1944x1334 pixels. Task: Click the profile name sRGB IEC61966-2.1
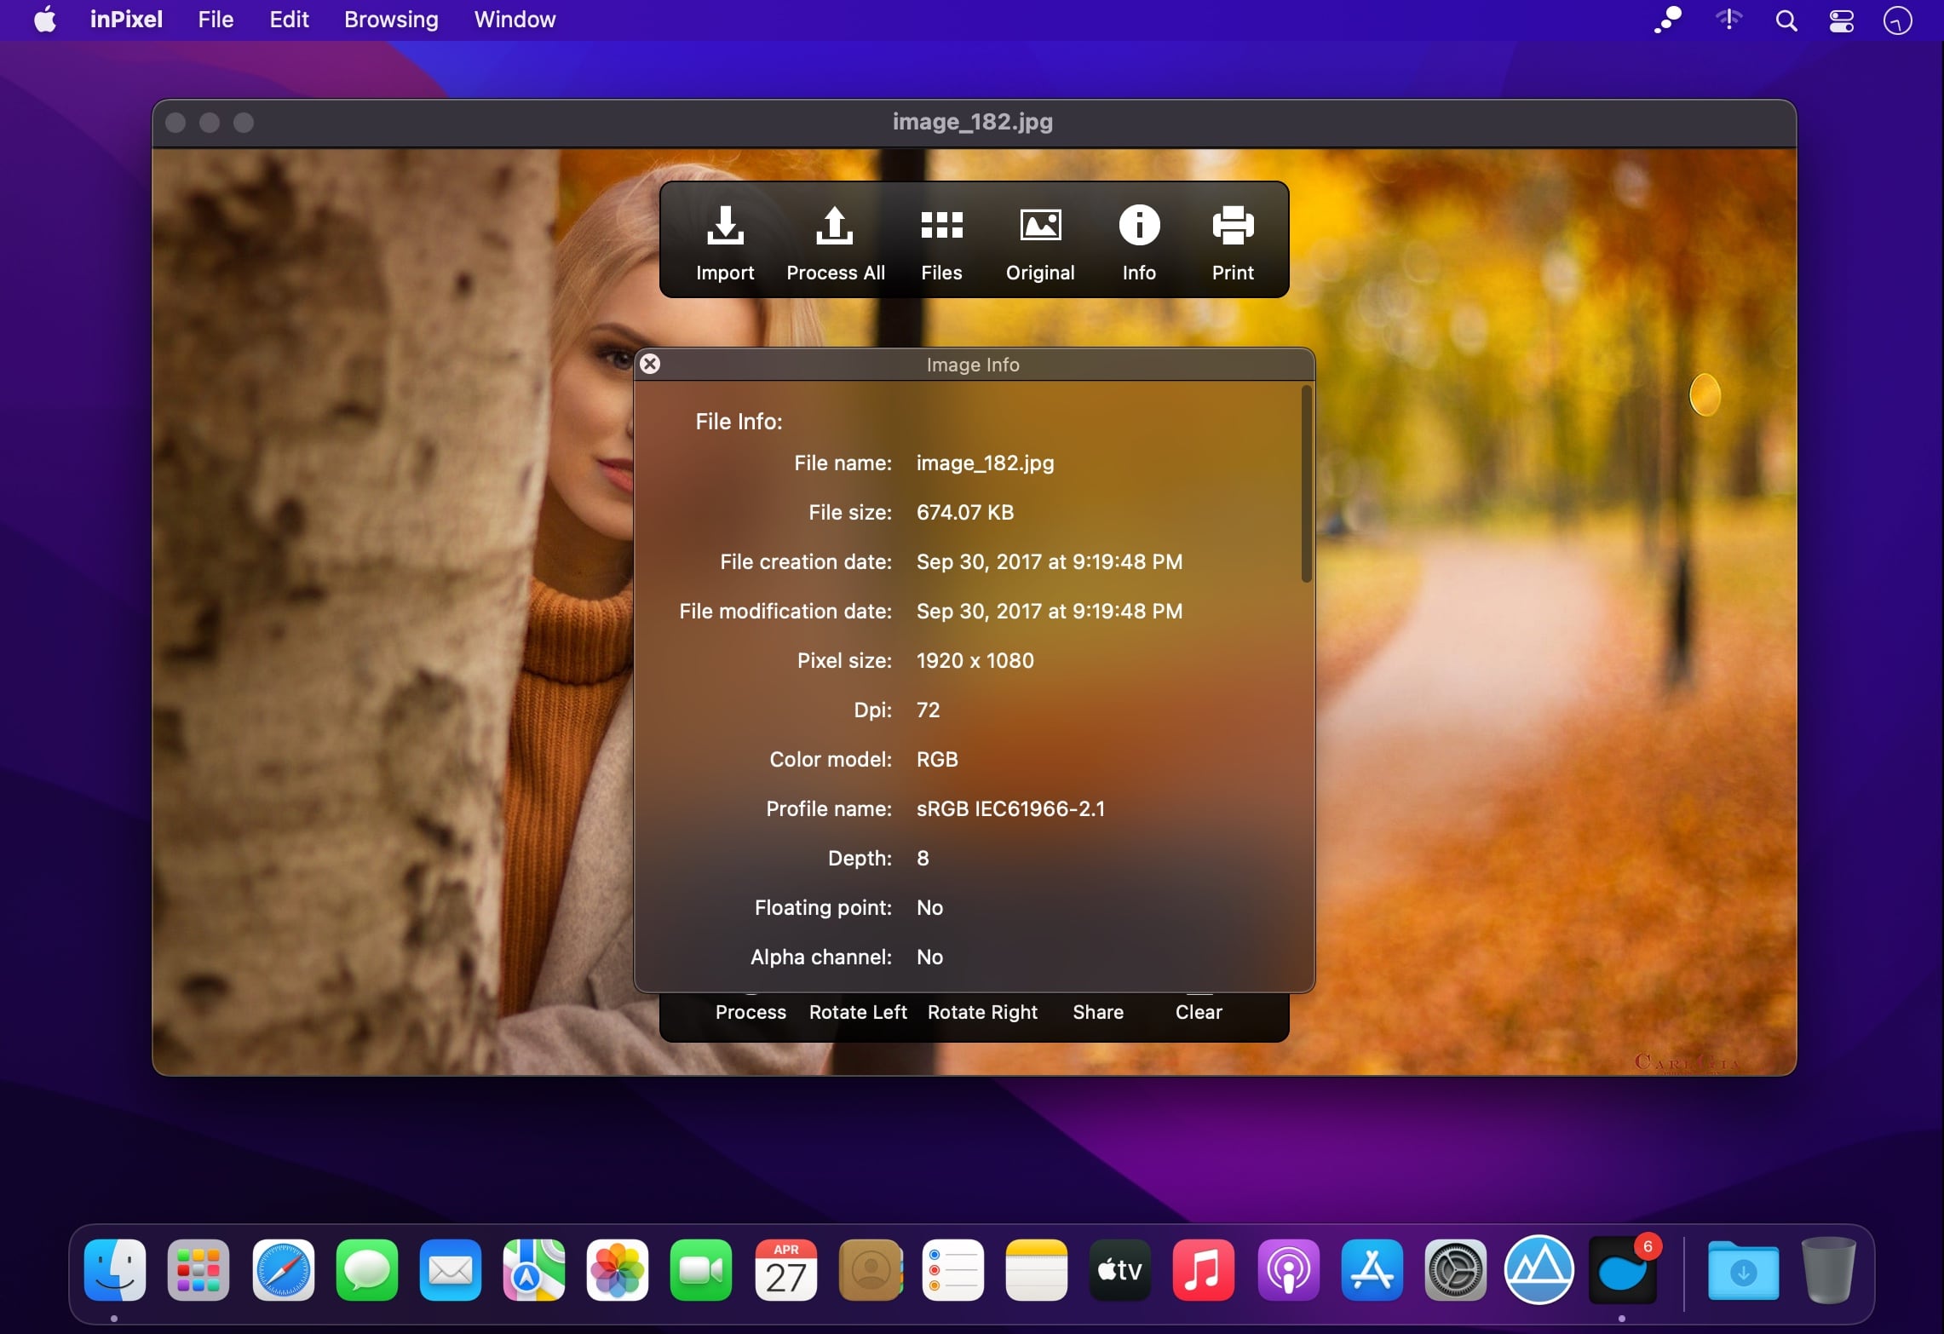coord(1010,808)
